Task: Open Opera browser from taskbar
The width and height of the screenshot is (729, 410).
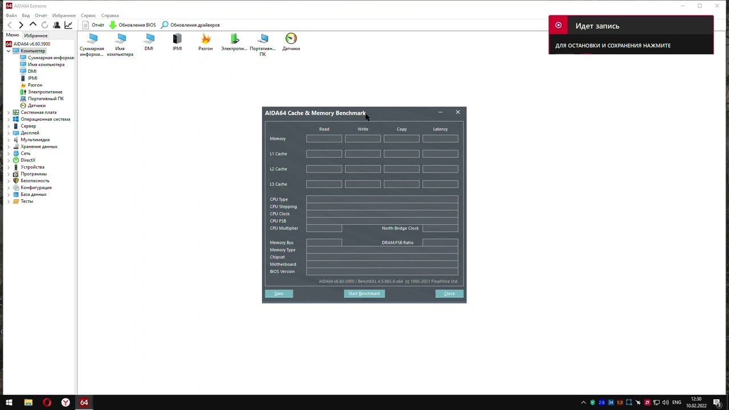Action: pos(47,403)
